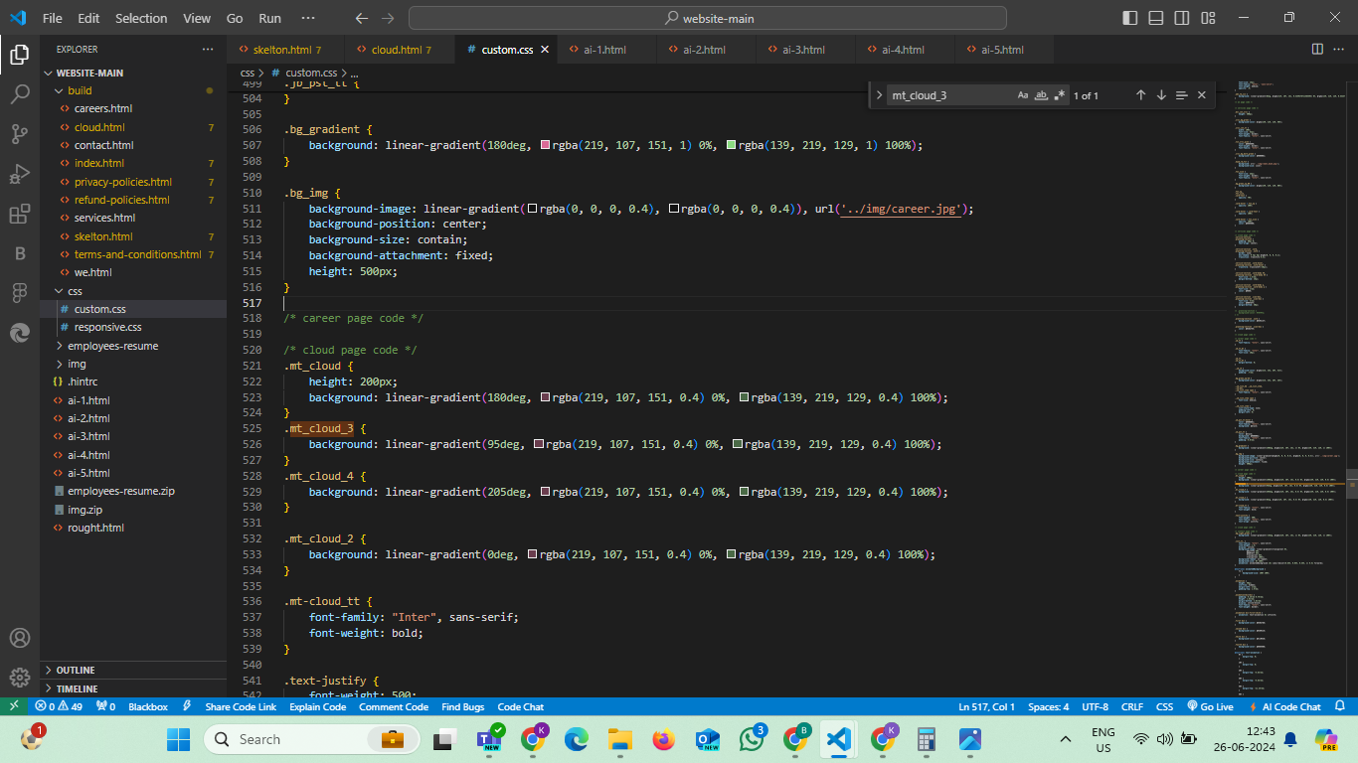Image resolution: width=1358 pixels, height=763 pixels.
Task: Expand the employees-resume folder
Action: [x=112, y=346]
